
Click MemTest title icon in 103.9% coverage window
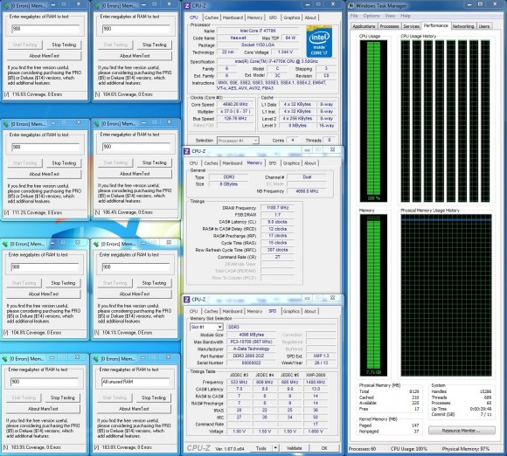point(5,359)
